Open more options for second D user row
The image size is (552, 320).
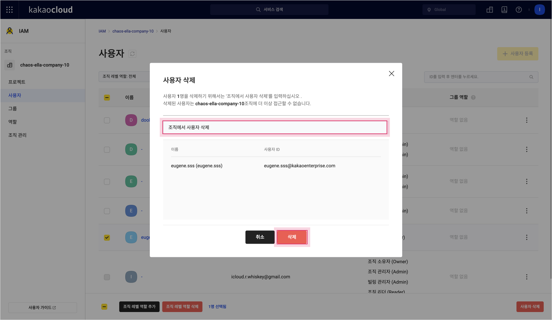527,149
